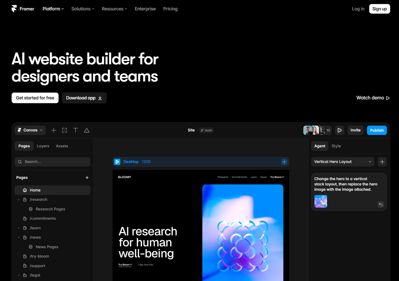Image resolution: width=399 pixels, height=281 pixels.
Task: Select the /support page row
Action: 53,266
